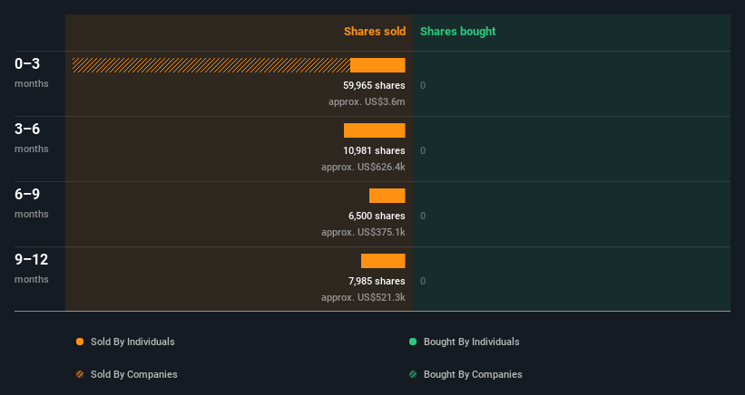Click the 6,500 shares value
Image resolution: width=745 pixels, height=395 pixels.
(x=377, y=216)
